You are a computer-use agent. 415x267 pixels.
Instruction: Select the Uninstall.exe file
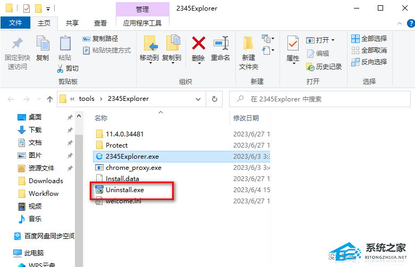[125, 190]
